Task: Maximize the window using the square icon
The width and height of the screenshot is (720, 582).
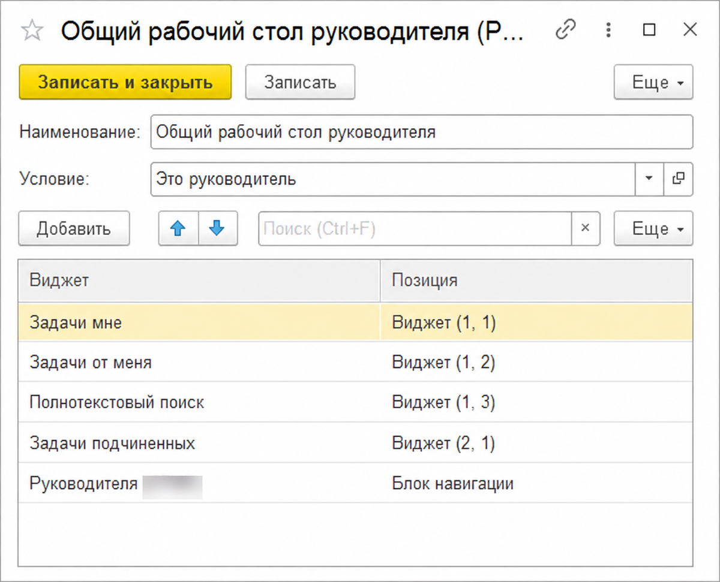Action: point(649,29)
